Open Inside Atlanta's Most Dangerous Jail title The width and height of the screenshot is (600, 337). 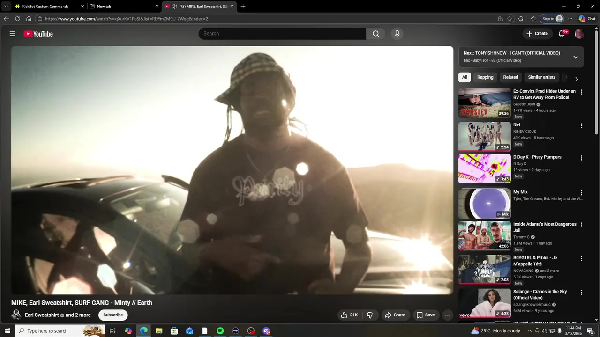pos(545,227)
